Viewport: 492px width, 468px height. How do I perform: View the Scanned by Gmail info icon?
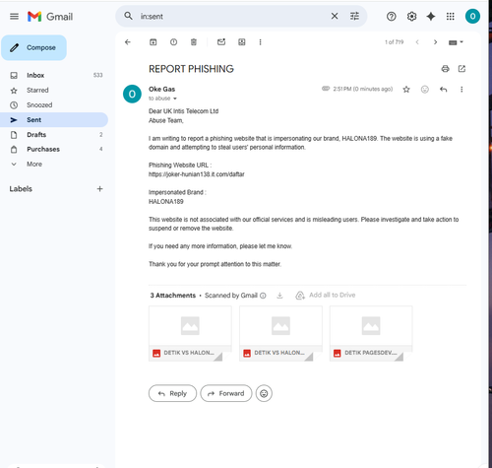click(263, 296)
